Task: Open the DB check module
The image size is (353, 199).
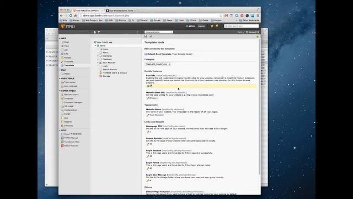Action: pyautogui.click(x=68, y=106)
